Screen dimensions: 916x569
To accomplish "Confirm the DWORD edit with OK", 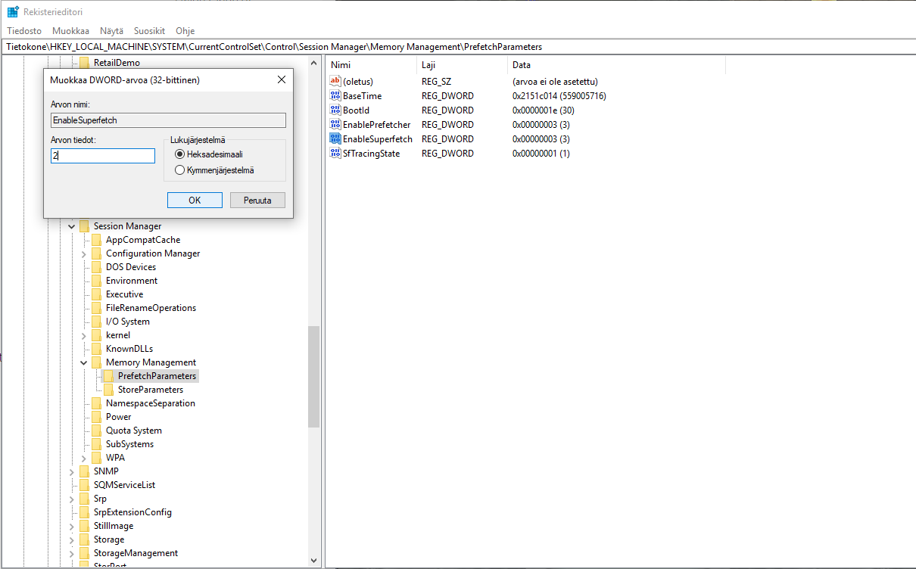I will [195, 201].
